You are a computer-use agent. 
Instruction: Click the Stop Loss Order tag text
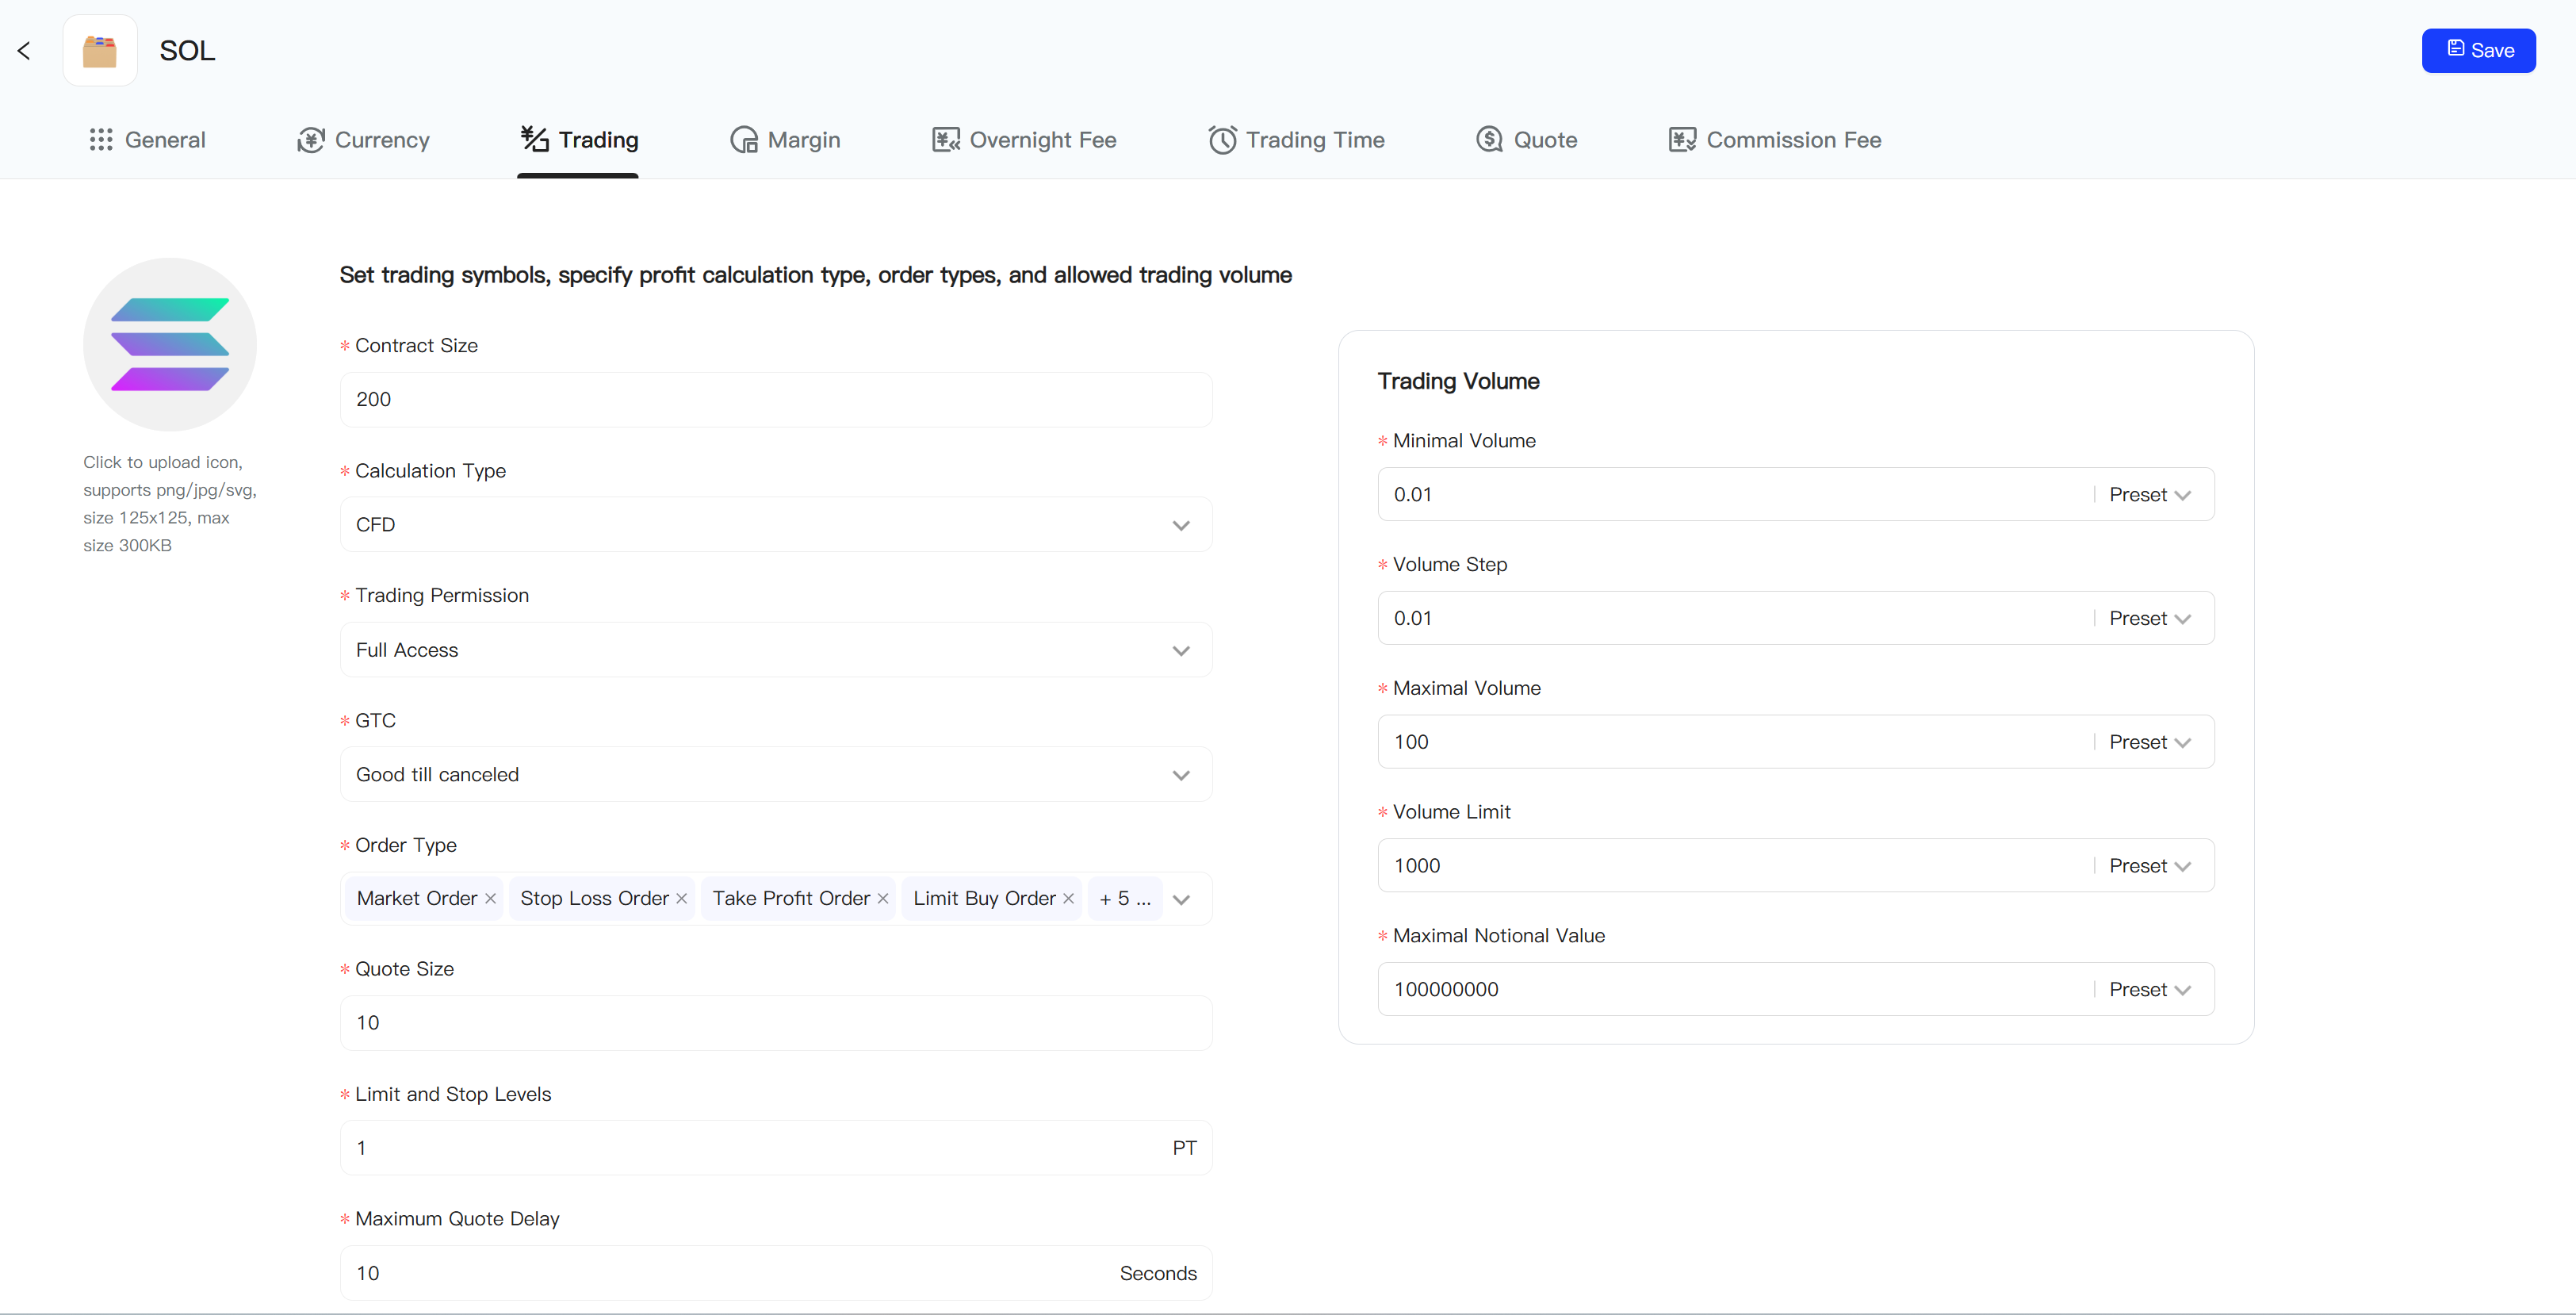[x=594, y=899]
